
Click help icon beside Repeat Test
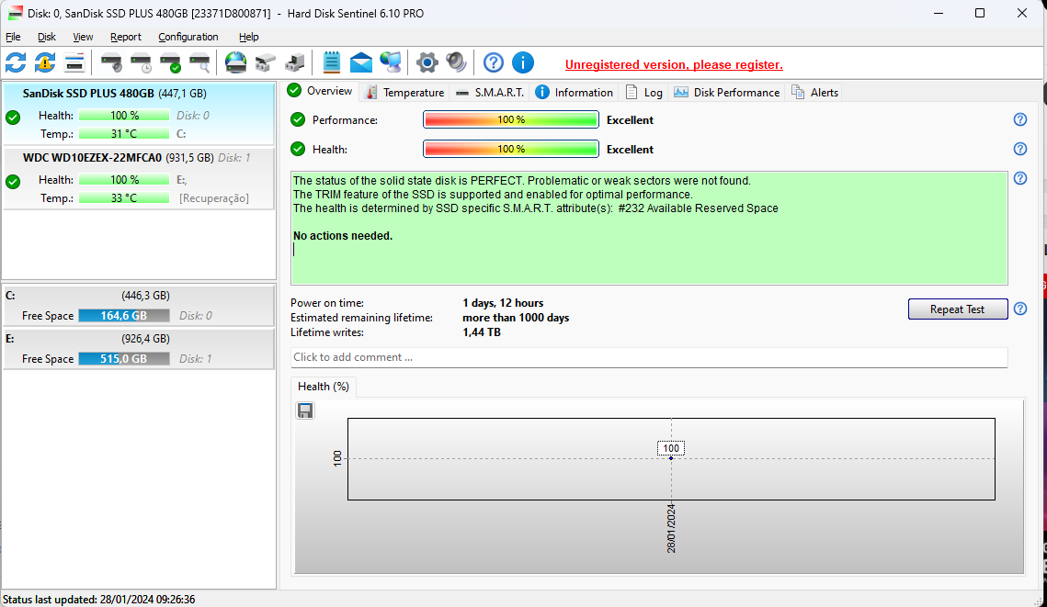(x=1020, y=309)
